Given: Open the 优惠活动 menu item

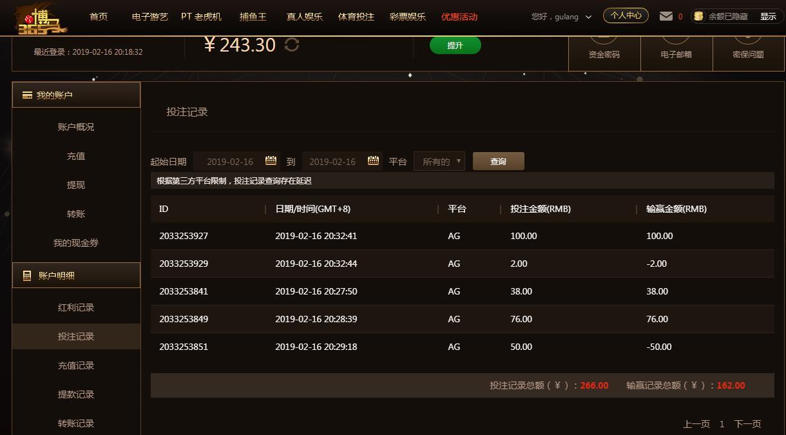Looking at the screenshot, I should click(x=459, y=17).
